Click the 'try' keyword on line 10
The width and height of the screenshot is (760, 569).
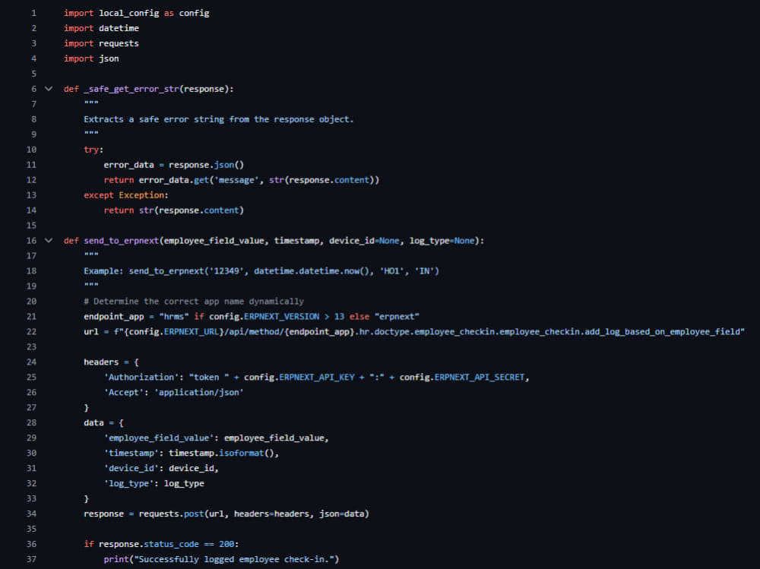91,150
